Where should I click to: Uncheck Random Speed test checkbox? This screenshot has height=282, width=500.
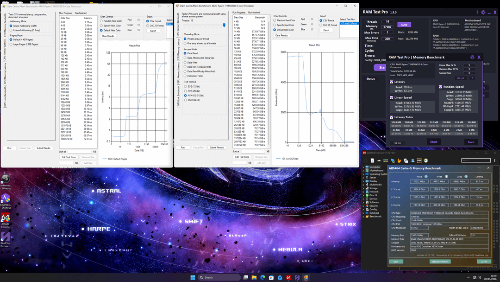point(440,87)
